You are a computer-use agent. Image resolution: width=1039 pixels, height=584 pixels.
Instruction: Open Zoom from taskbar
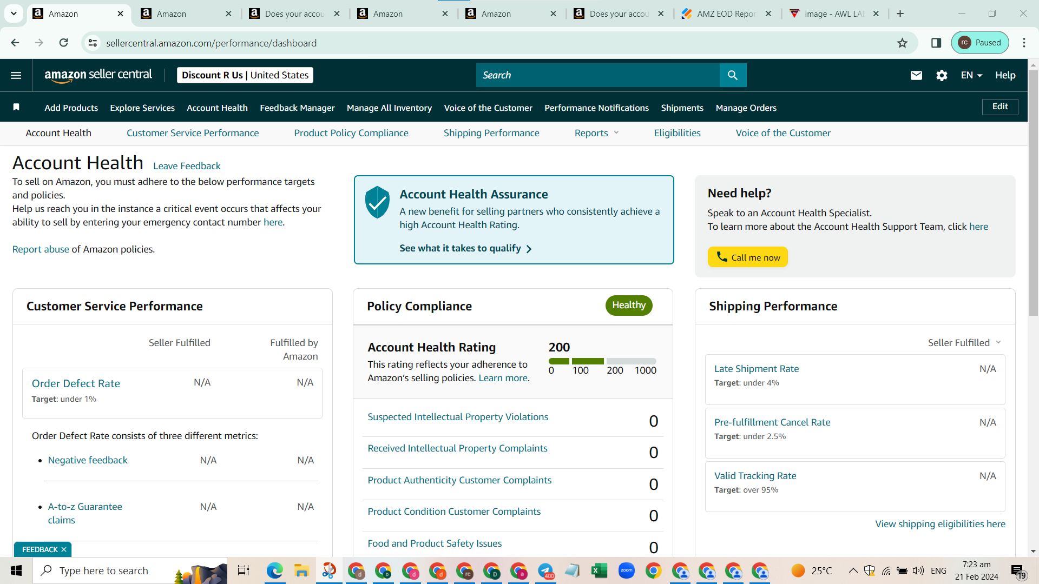point(626,570)
